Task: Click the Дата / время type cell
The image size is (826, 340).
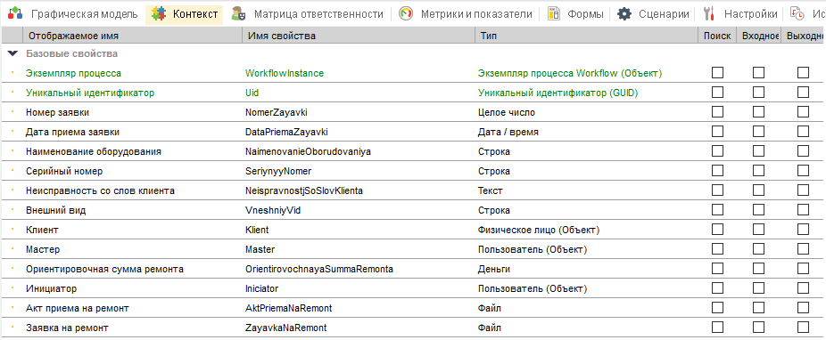Action: pyautogui.click(x=508, y=132)
